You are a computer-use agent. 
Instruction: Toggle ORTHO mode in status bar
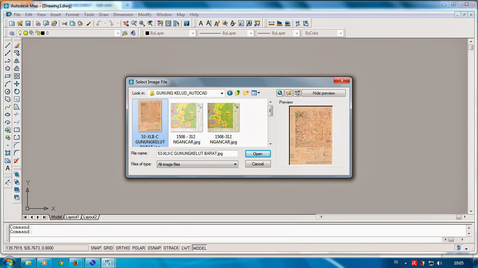coord(122,248)
